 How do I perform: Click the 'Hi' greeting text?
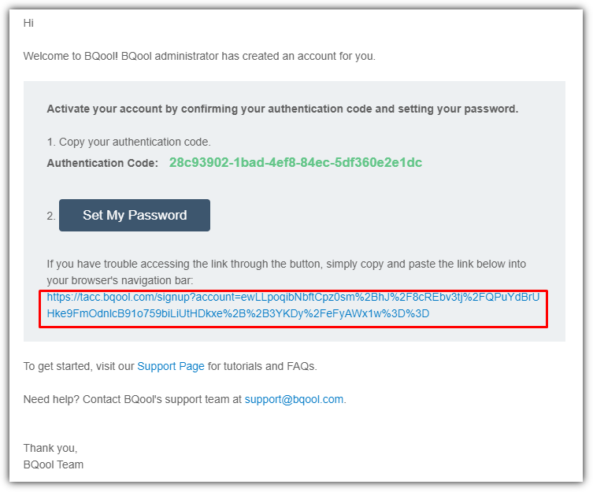[x=28, y=23]
